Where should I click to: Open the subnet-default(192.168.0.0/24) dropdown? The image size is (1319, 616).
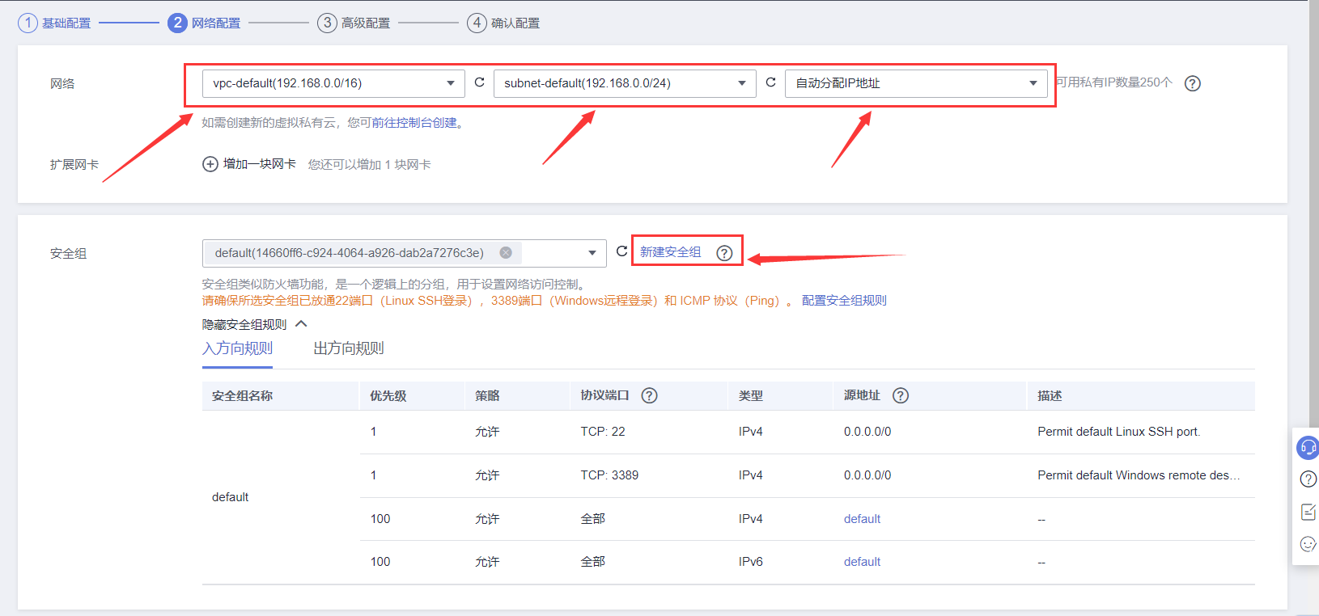tap(625, 83)
